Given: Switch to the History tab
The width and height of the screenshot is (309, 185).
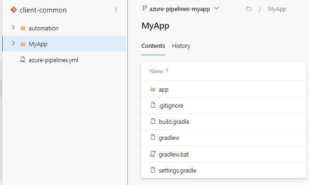Looking at the screenshot, I should (x=181, y=46).
